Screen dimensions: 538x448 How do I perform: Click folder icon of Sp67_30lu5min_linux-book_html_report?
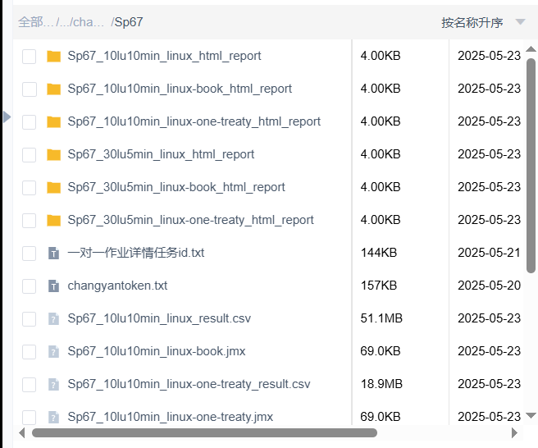click(54, 188)
